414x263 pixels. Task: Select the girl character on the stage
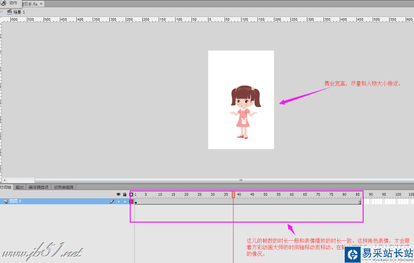coord(245,112)
